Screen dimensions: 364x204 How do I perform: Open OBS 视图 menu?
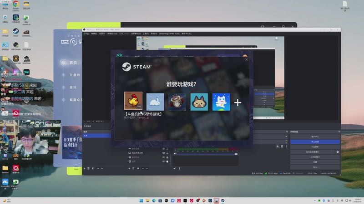102,34
